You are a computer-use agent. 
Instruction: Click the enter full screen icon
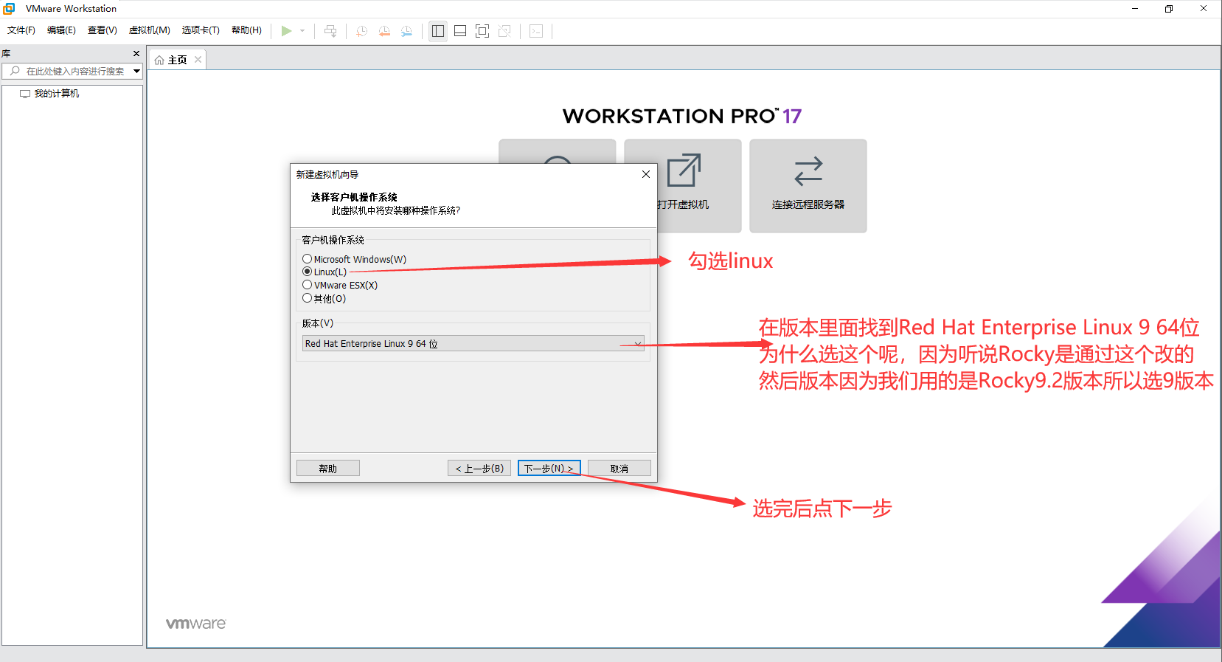coord(482,31)
